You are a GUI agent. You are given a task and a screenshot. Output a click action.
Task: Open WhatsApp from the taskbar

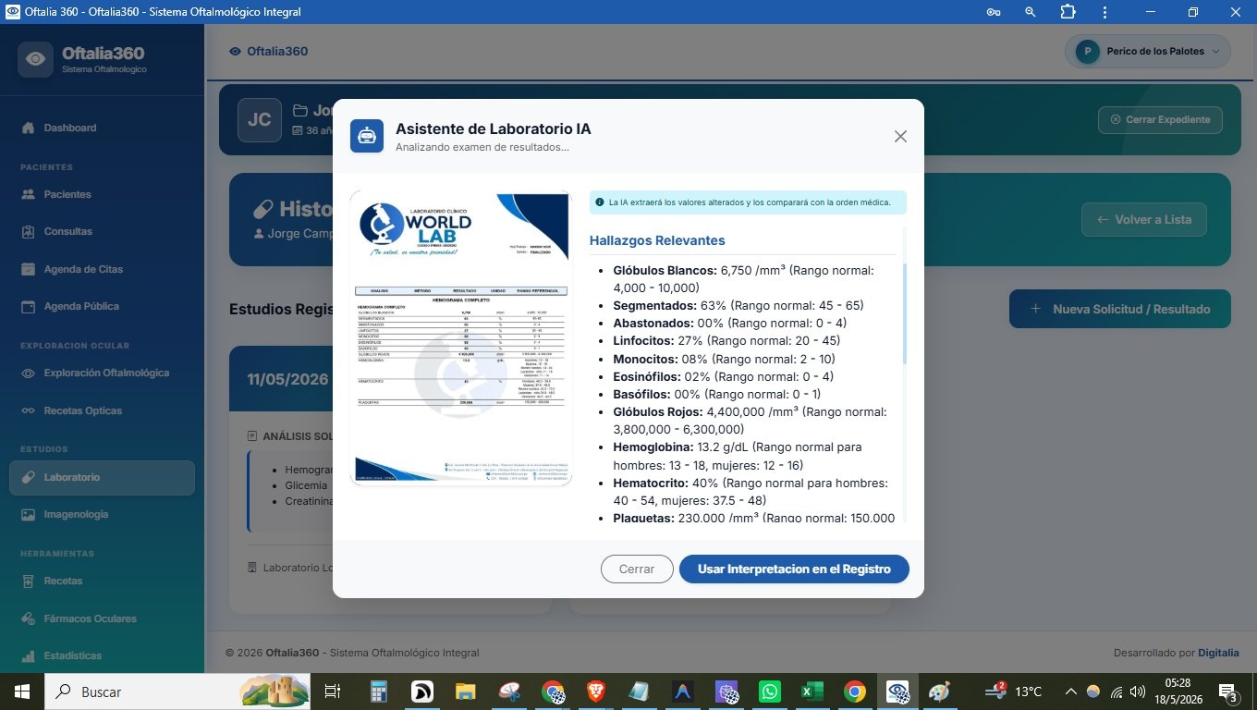(x=769, y=692)
